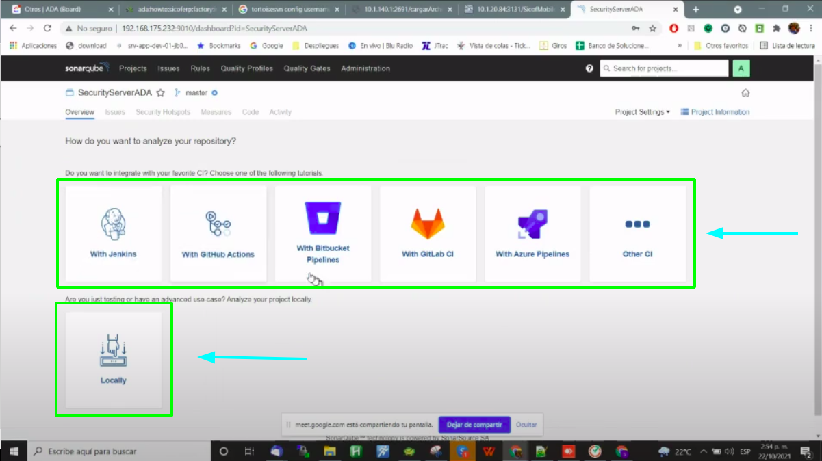Open the Bitbucket Pipelines tutorial icon

pyautogui.click(x=322, y=218)
